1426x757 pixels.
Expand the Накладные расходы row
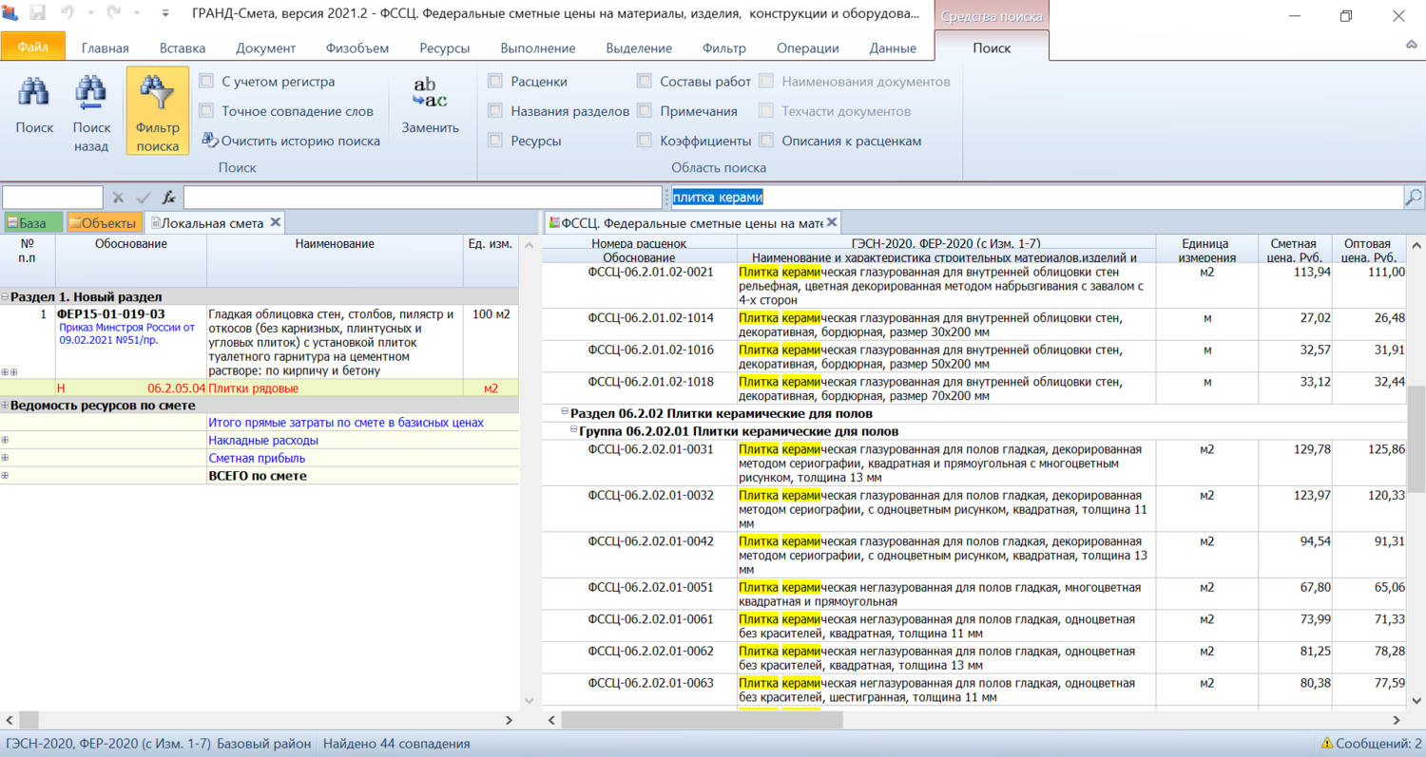pyautogui.click(x=6, y=441)
